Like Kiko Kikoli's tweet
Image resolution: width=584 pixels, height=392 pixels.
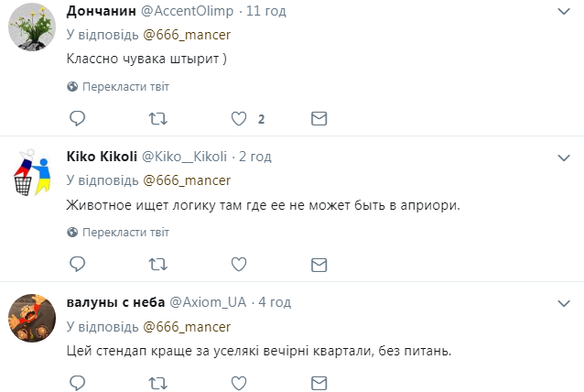pos(239,265)
